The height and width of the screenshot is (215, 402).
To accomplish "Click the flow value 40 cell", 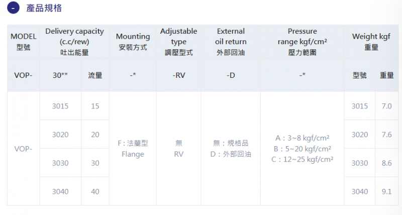I will pyautogui.click(x=95, y=191).
